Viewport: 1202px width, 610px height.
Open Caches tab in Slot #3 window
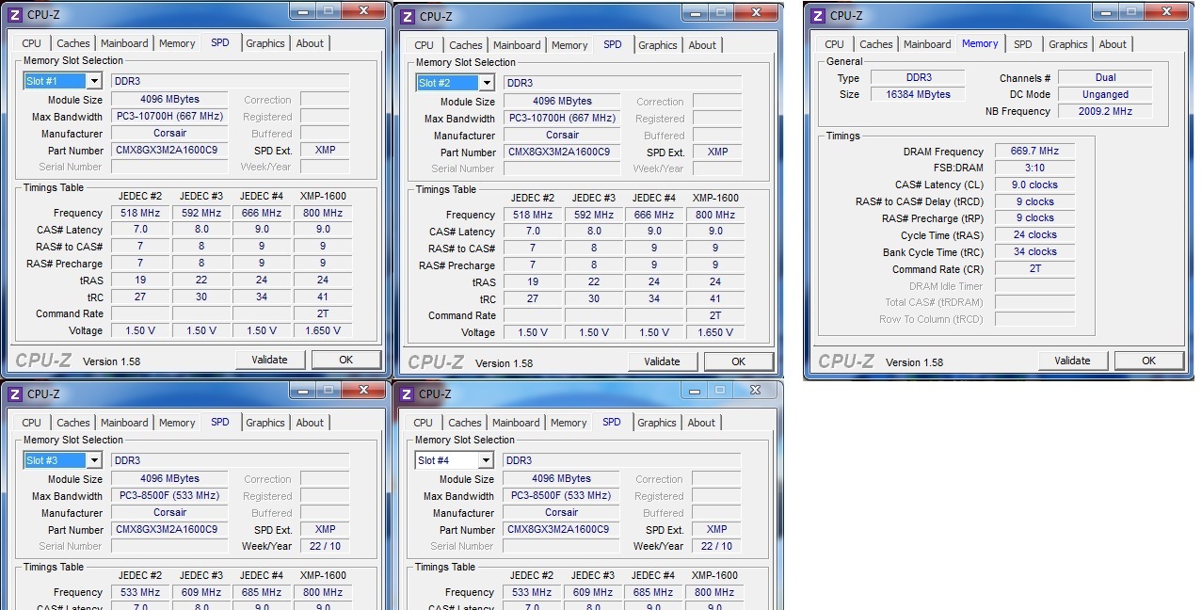73,423
